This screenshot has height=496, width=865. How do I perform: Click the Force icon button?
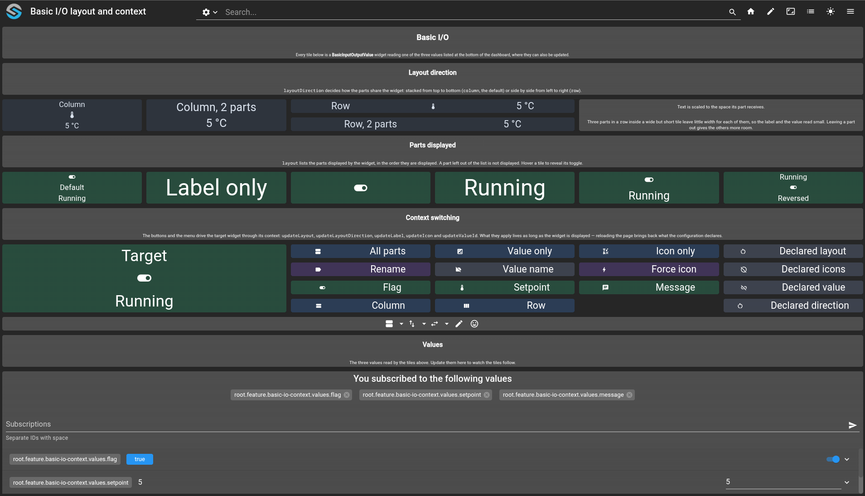click(649, 269)
